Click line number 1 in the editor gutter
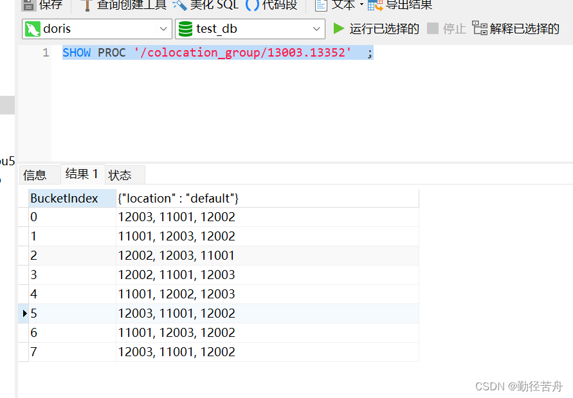 click(46, 53)
